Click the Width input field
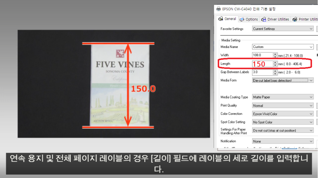Image resolution: width=318 pixels, height=178 pixels. coord(262,55)
